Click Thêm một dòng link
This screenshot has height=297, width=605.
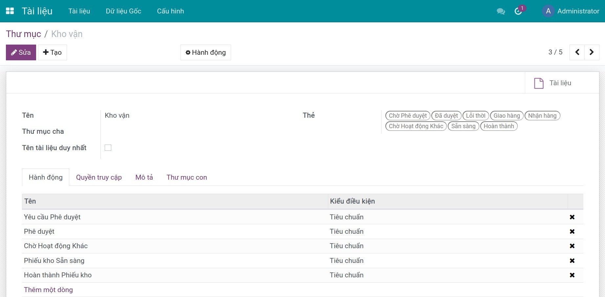(x=48, y=290)
